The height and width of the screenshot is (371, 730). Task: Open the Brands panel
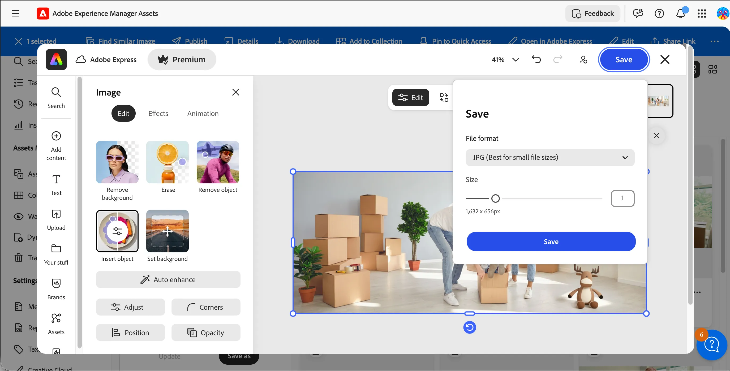tap(56, 290)
